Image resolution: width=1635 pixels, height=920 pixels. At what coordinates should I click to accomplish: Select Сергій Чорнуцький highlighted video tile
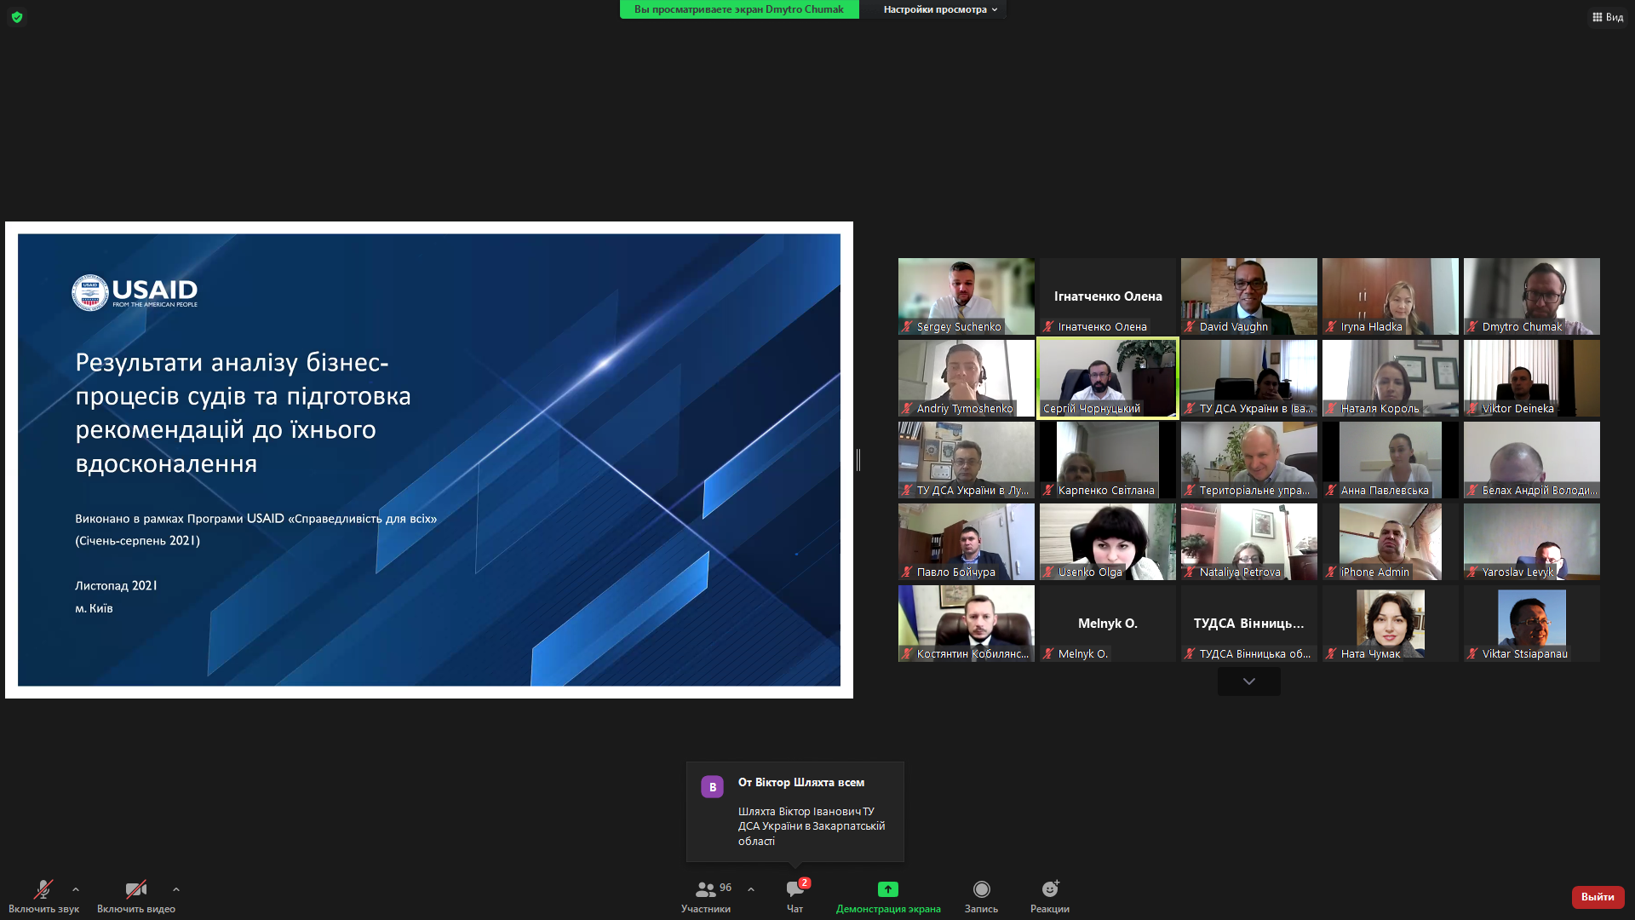[1107, 377]
